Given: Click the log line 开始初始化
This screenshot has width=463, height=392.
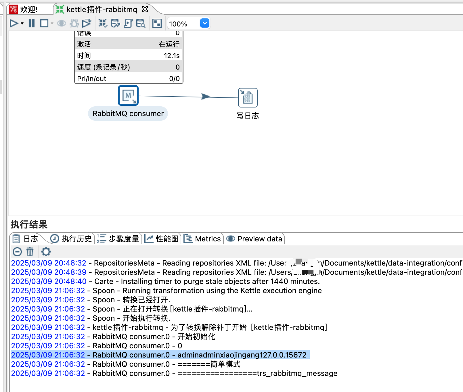Looking at the screenshot, I should 113,337.
